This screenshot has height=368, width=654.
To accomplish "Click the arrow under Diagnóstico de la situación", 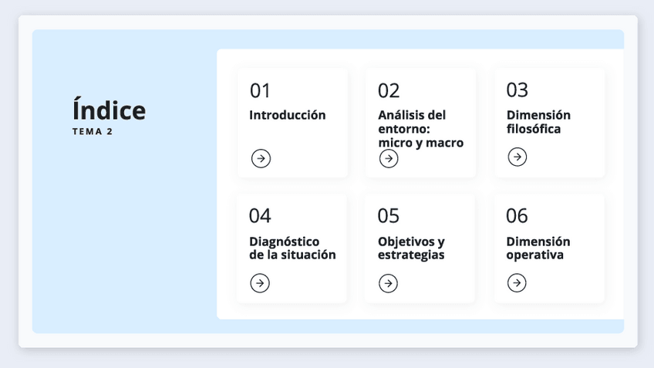I will click(261, 283).
